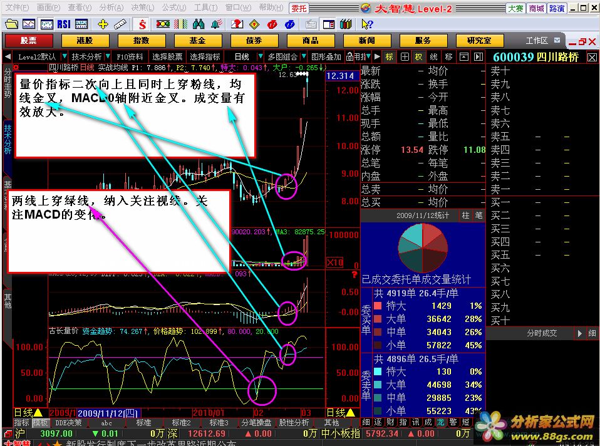Open the binoculars search tool

point(198,24)
